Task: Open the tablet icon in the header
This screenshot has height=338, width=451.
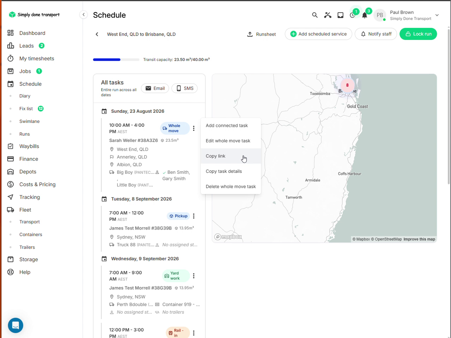Action: pyautogui.click(x=341, y=15)
